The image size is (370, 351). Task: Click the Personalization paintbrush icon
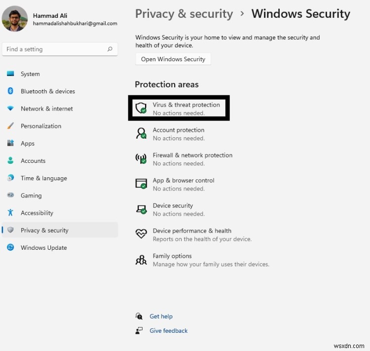tap(10, 126)
